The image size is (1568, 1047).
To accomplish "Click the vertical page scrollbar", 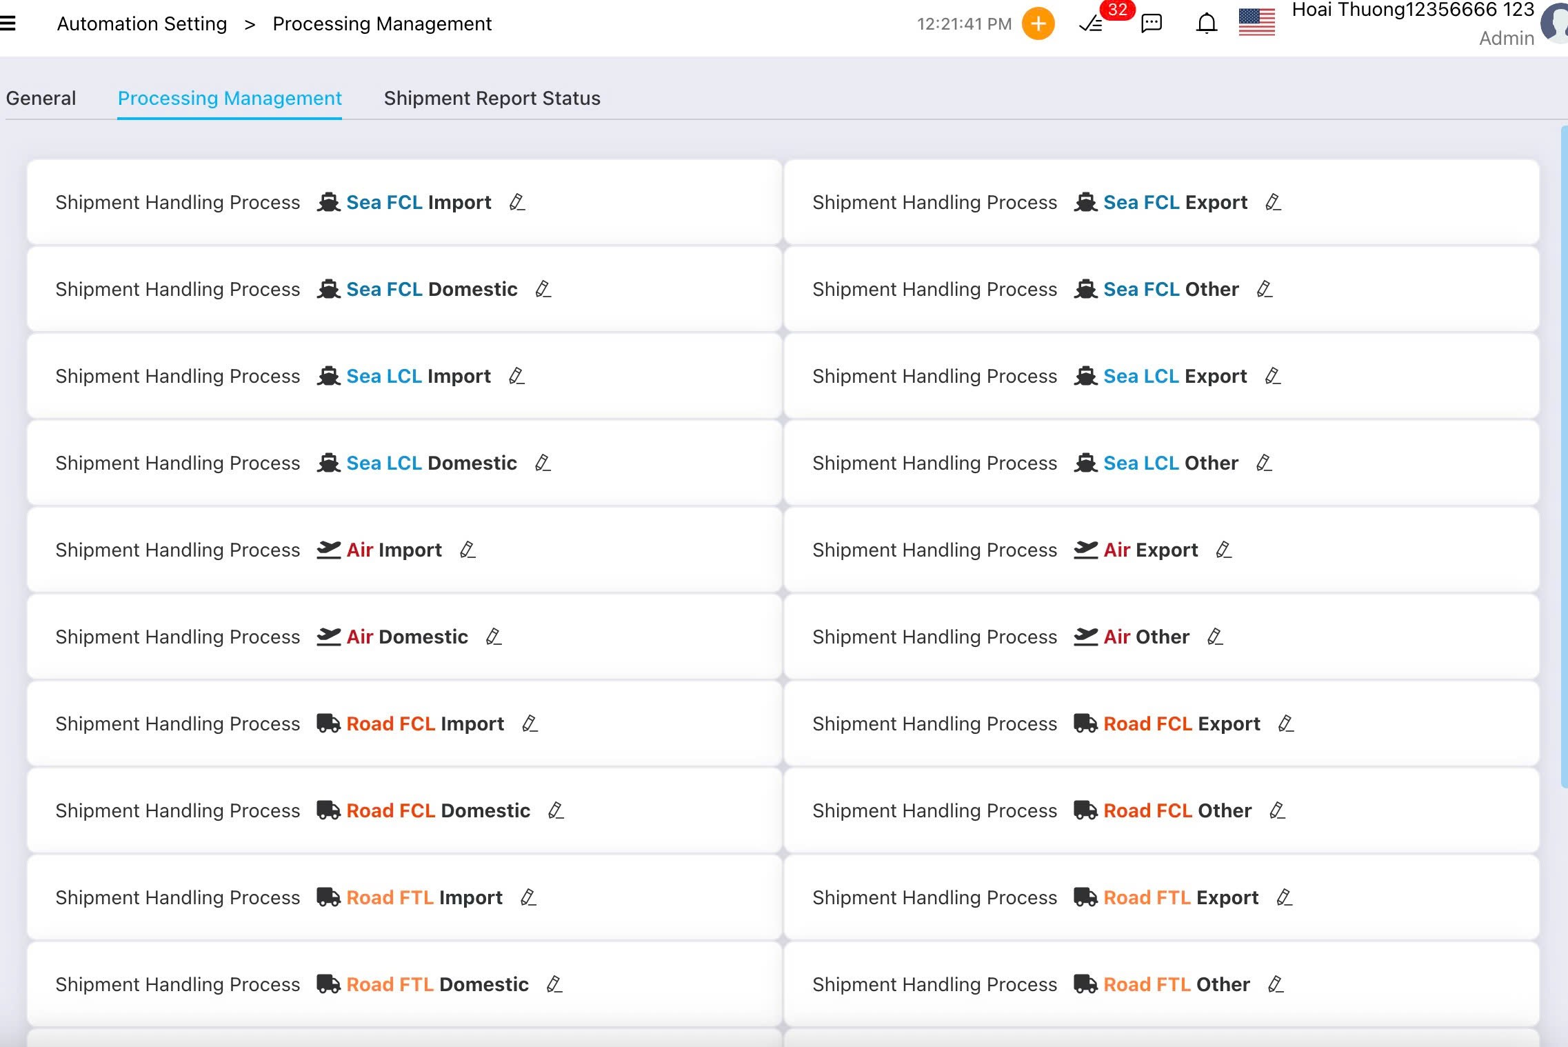I will coord(1563,455).
